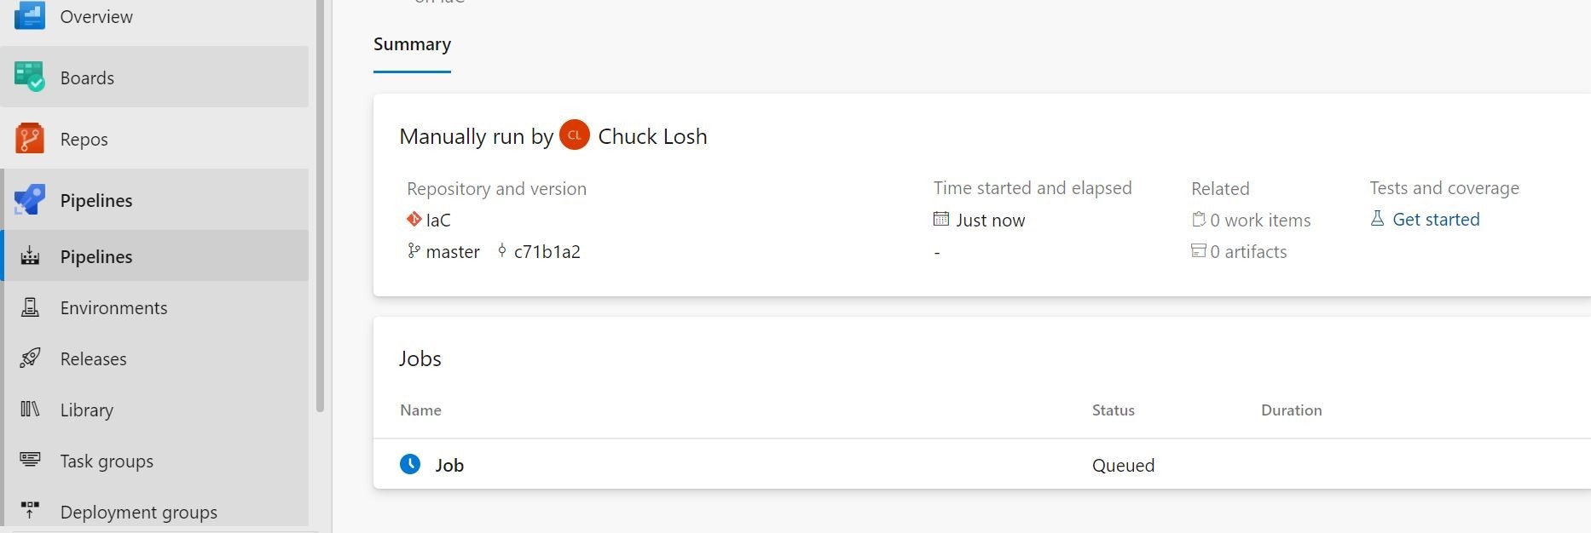Click the Pipelines rocket icon header
This screenshot has height=533, width=1591.
(x=30, y=200)
